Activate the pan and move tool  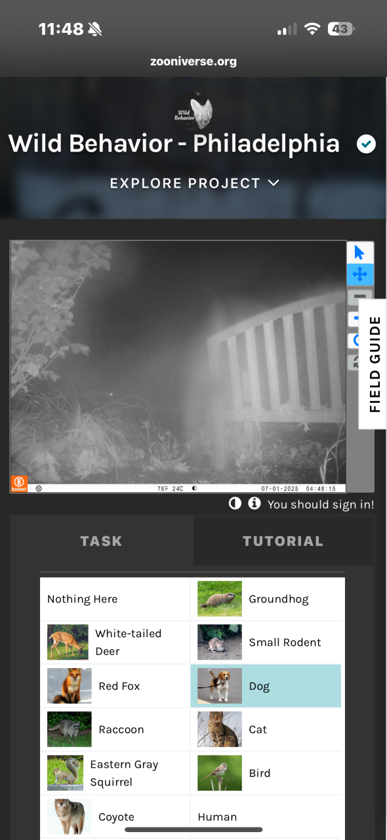359,274
